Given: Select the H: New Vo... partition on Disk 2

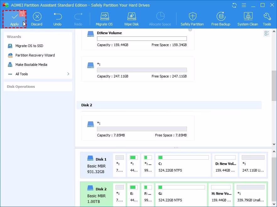Looking at the screenshot, I should (x=221, y=195).
